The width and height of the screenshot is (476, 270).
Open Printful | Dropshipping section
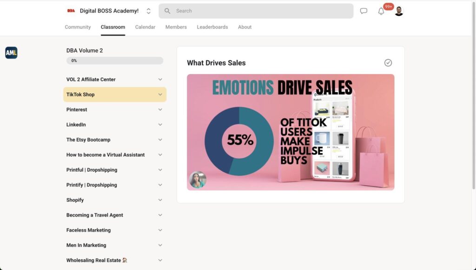click(115, 170)
